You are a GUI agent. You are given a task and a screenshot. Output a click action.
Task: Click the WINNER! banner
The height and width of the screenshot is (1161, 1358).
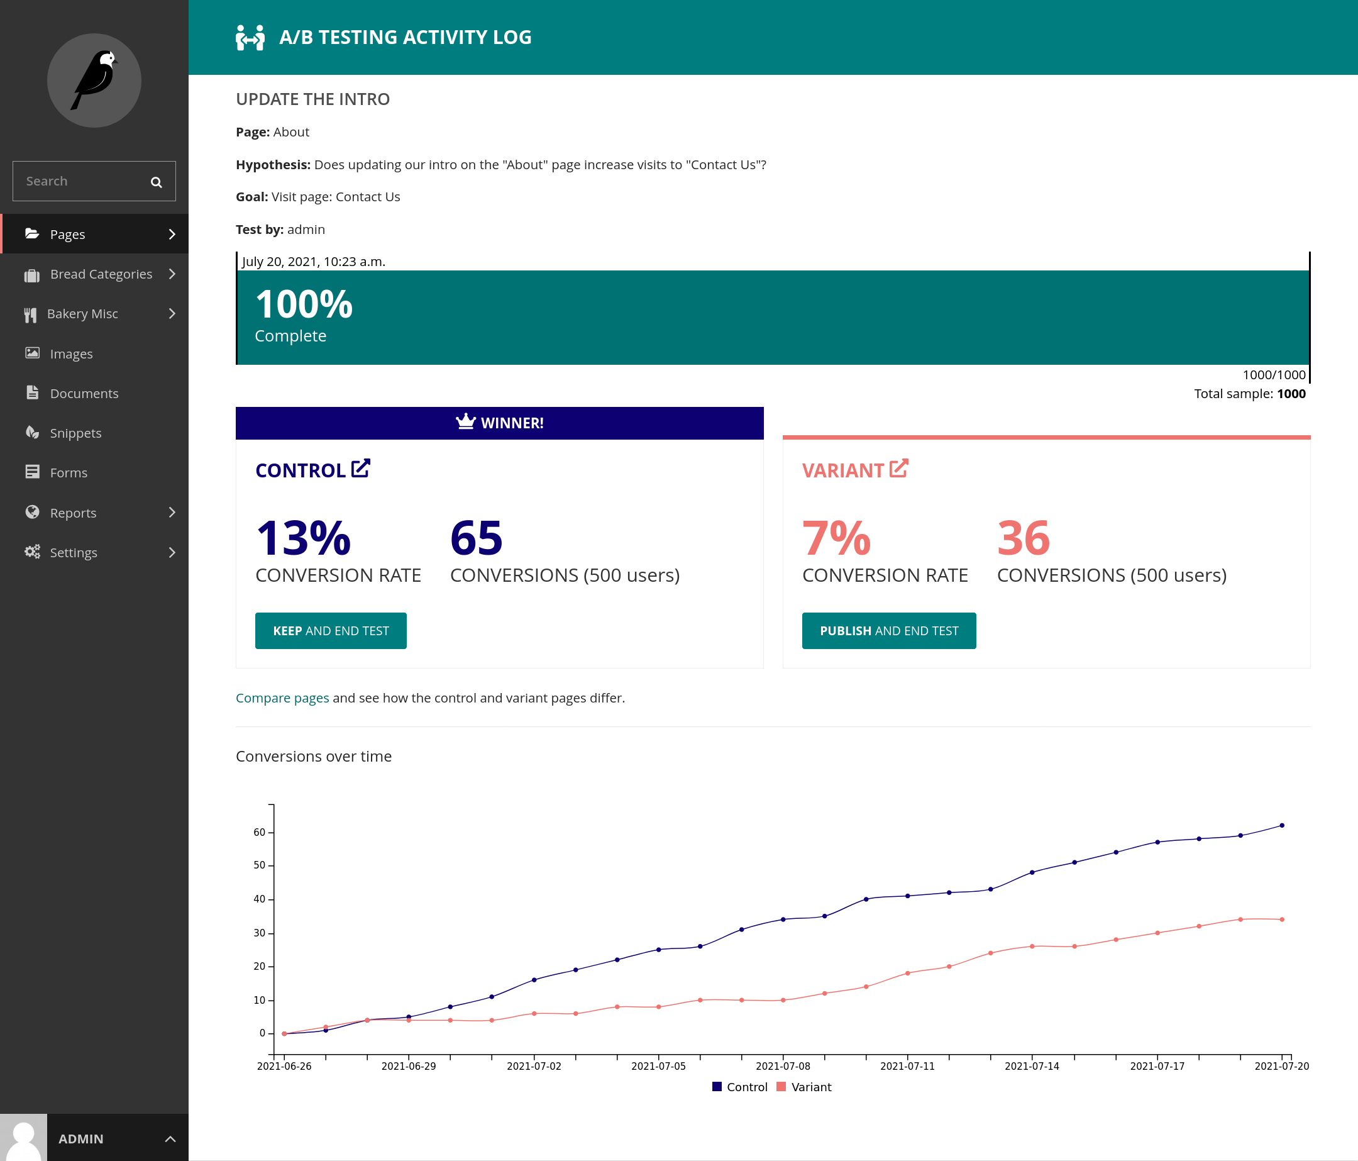coord(500,423)
